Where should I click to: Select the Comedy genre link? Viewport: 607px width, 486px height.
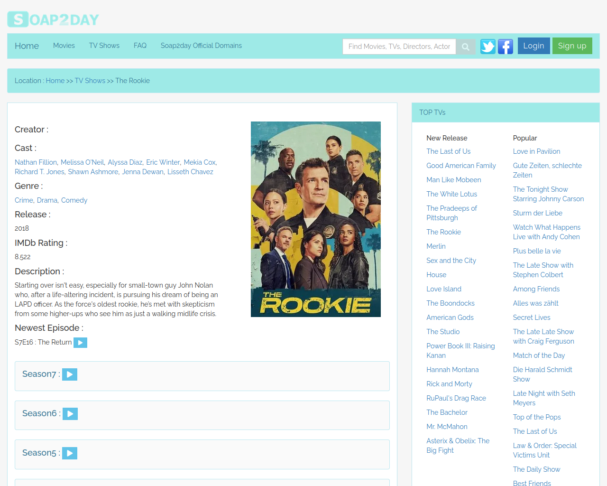coord(74,200)
